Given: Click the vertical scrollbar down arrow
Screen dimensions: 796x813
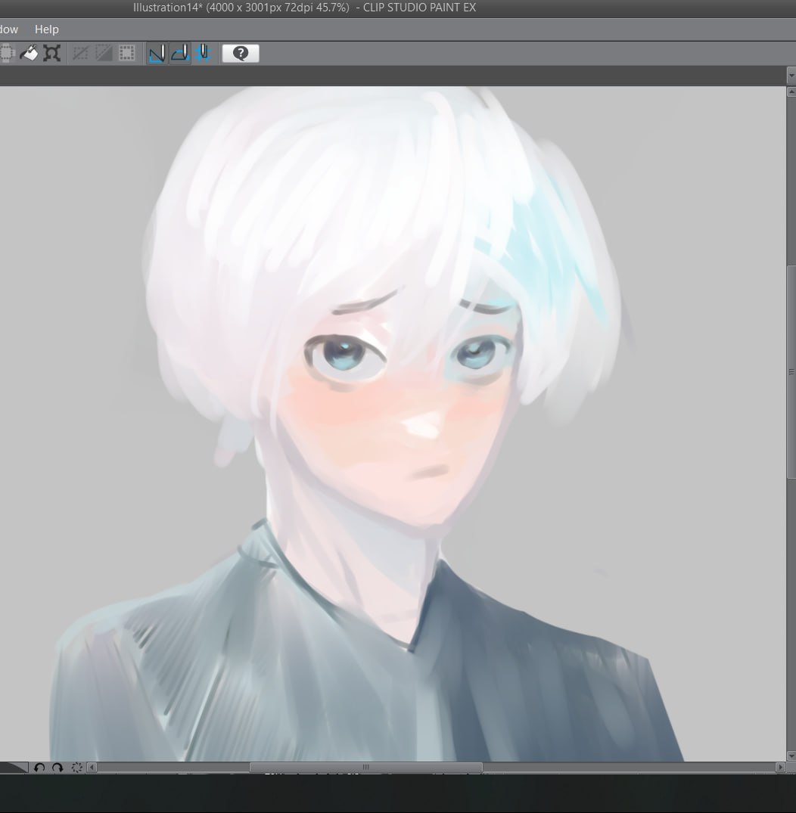Looking at the screenshot, I should coord(791,756).
